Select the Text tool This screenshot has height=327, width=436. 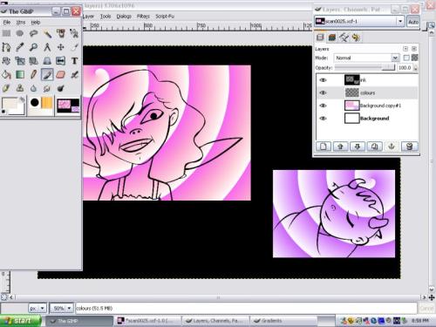[74, 60]
